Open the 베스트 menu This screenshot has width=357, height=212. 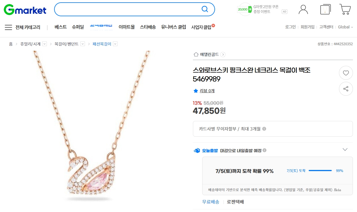61,27
